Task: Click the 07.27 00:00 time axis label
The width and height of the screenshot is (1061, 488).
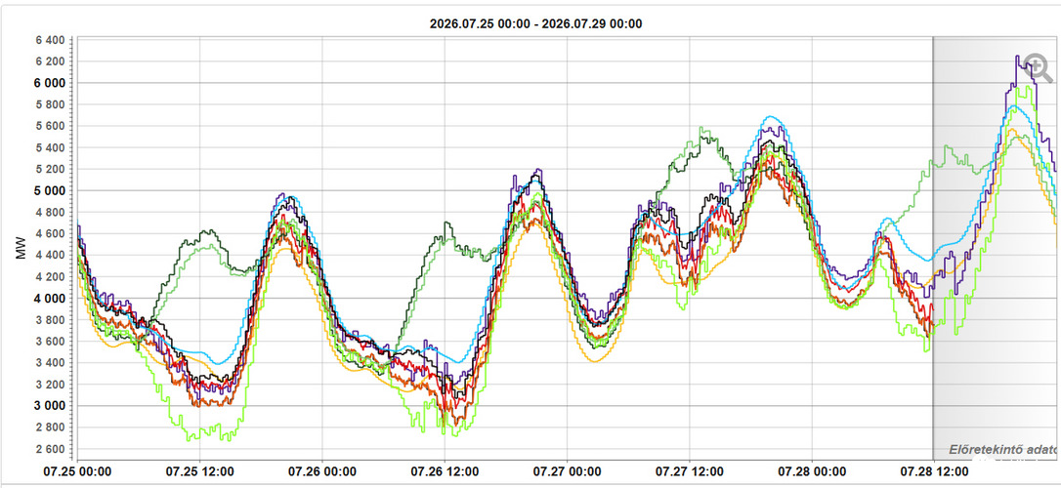Action: [x=567, y=471]
